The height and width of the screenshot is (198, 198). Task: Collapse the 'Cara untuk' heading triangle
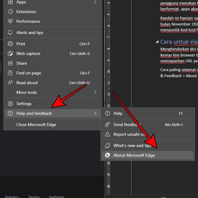[x=157, y=42]
